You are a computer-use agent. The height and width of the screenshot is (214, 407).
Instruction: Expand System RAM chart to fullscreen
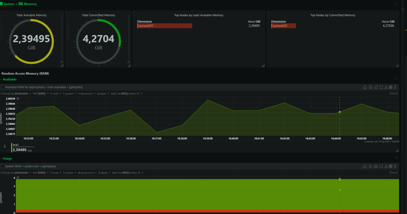click(381, 166)
